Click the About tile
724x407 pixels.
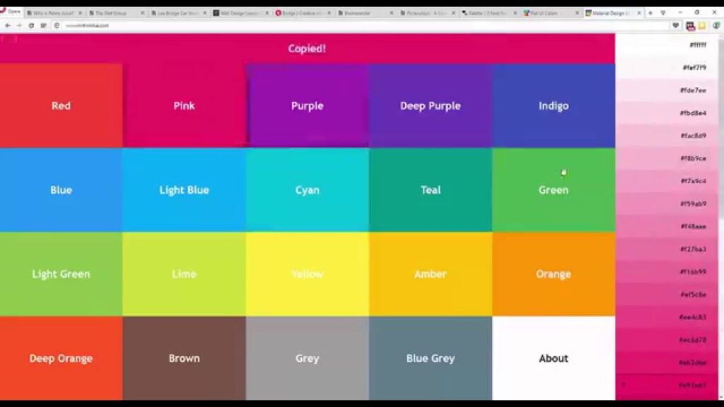coord(554,358)
